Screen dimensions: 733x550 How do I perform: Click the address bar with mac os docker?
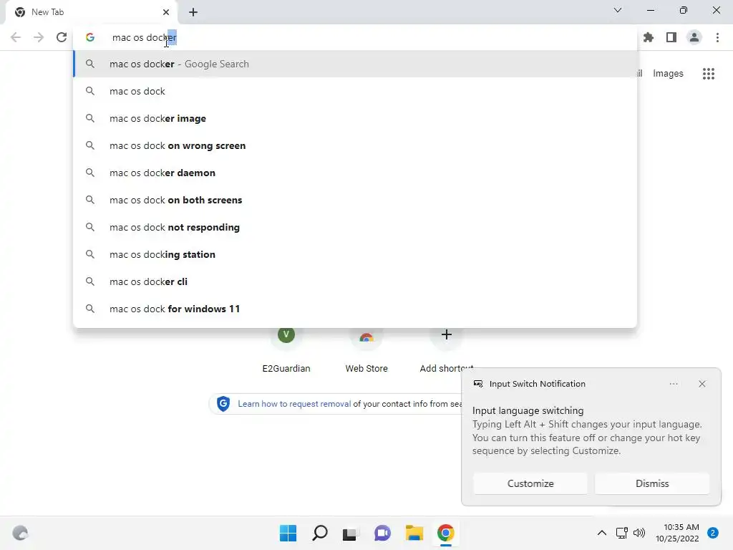[x=355, y=37]
